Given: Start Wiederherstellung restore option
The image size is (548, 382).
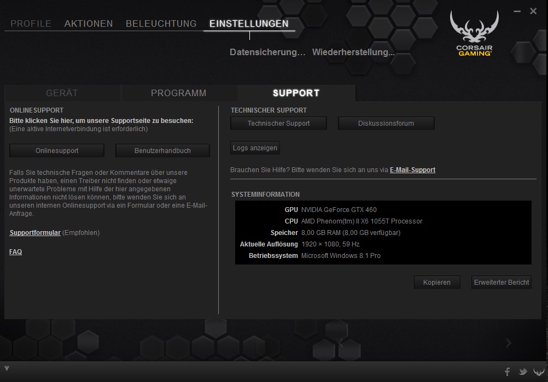Looking at the screenshot, I should click(x=353, y=52).
